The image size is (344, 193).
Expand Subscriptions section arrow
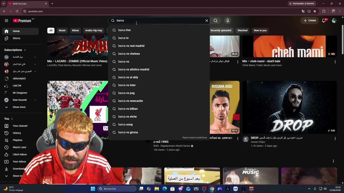pyautogui.click(x=25, y=50)
